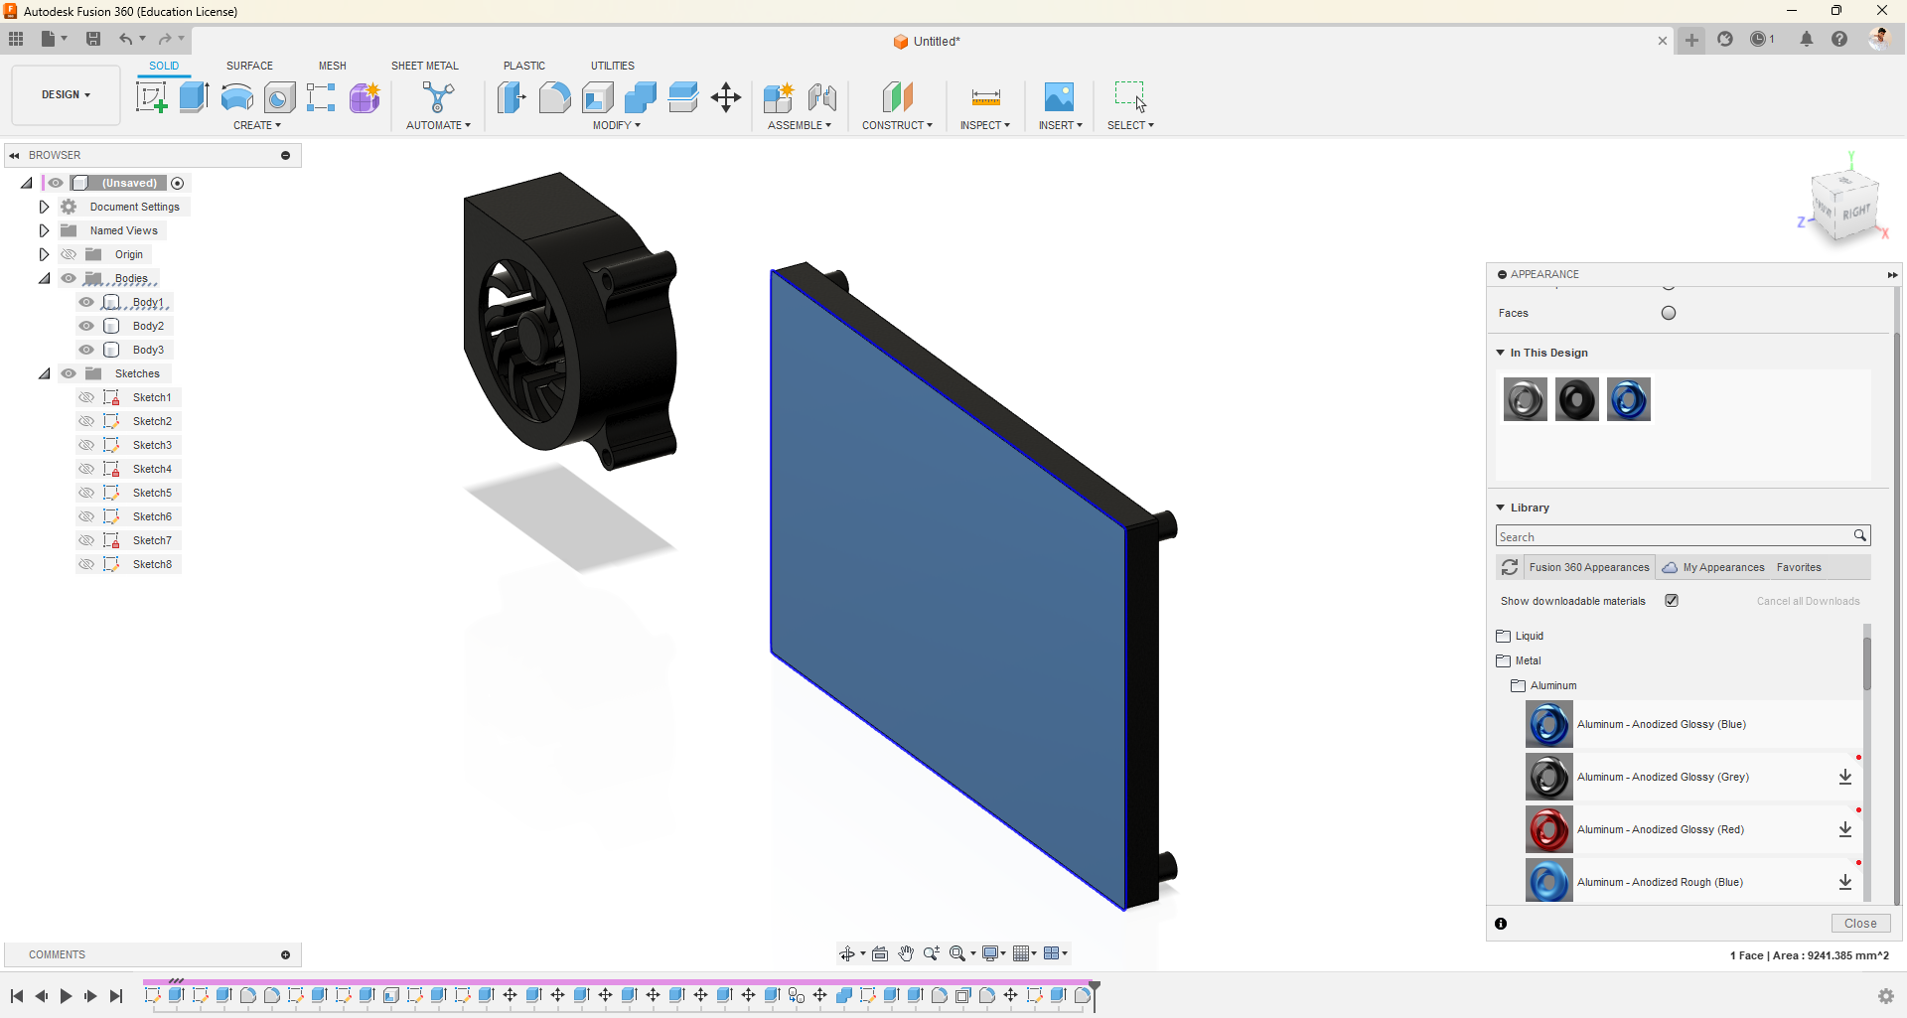Select the Revolve tool
The image size is (1907, 1018).
click(x=236, y=97)
